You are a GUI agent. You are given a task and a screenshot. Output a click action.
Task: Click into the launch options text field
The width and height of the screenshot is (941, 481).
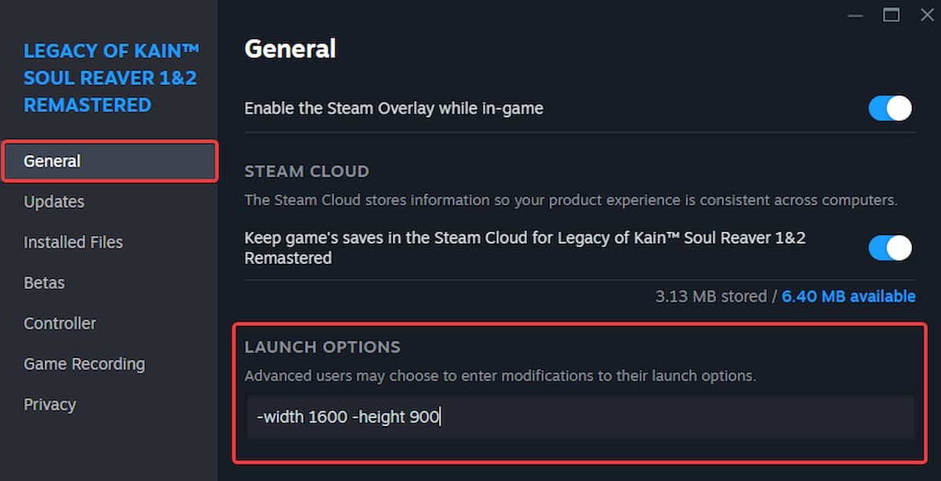[x=580, y=418]
